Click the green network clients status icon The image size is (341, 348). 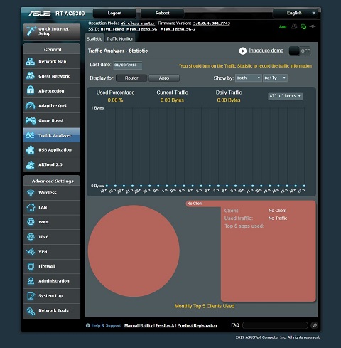point(303,26)
